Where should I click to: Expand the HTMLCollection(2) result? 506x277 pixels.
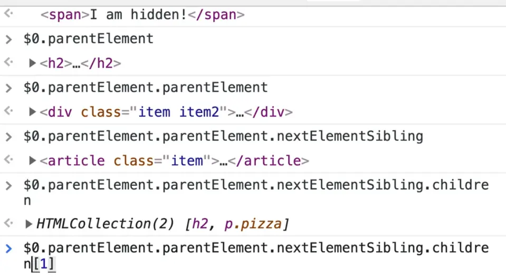[x=29, y=224]
